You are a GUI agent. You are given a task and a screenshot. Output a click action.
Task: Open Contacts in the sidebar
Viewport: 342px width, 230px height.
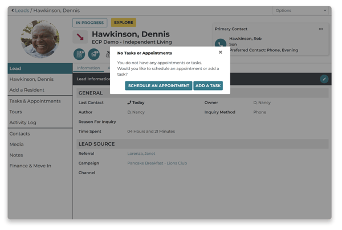coord(19,134)
